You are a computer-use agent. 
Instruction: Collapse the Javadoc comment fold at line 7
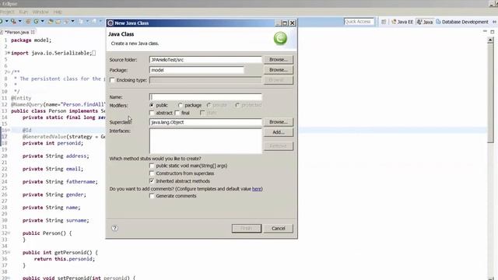point(9,72)
